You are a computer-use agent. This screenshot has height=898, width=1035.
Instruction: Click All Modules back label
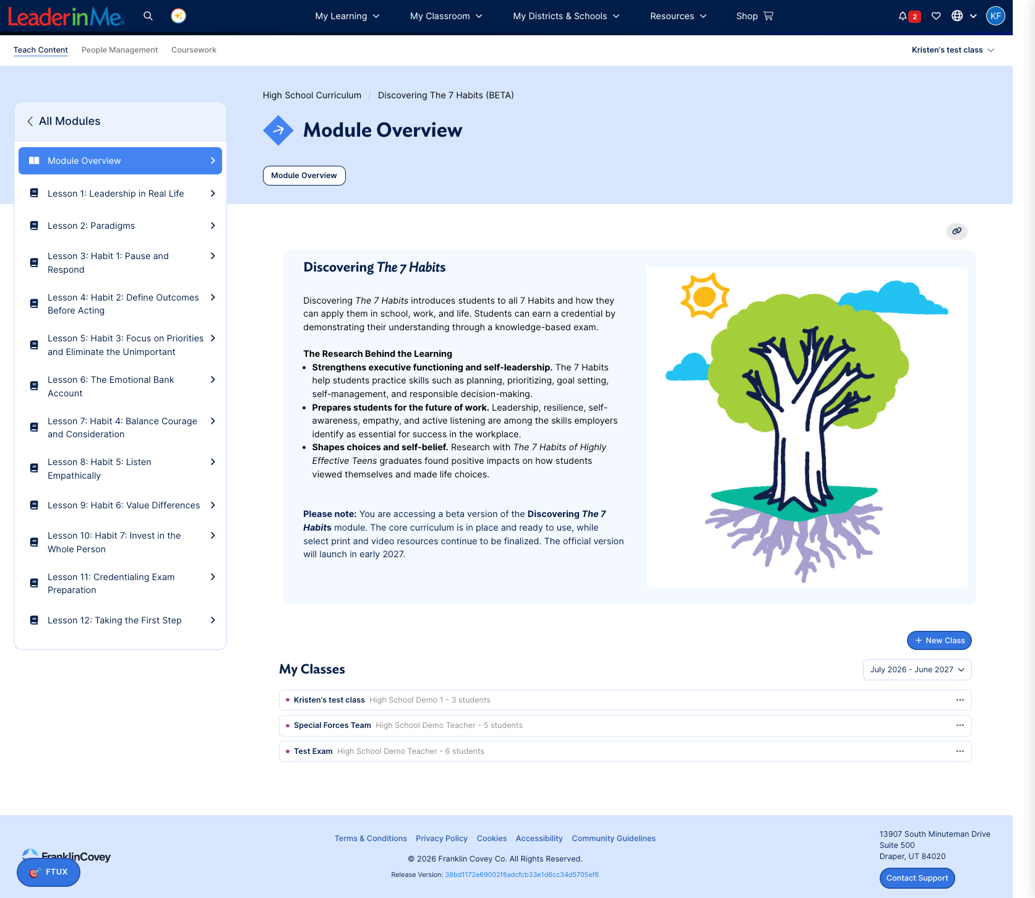(69, 121)
